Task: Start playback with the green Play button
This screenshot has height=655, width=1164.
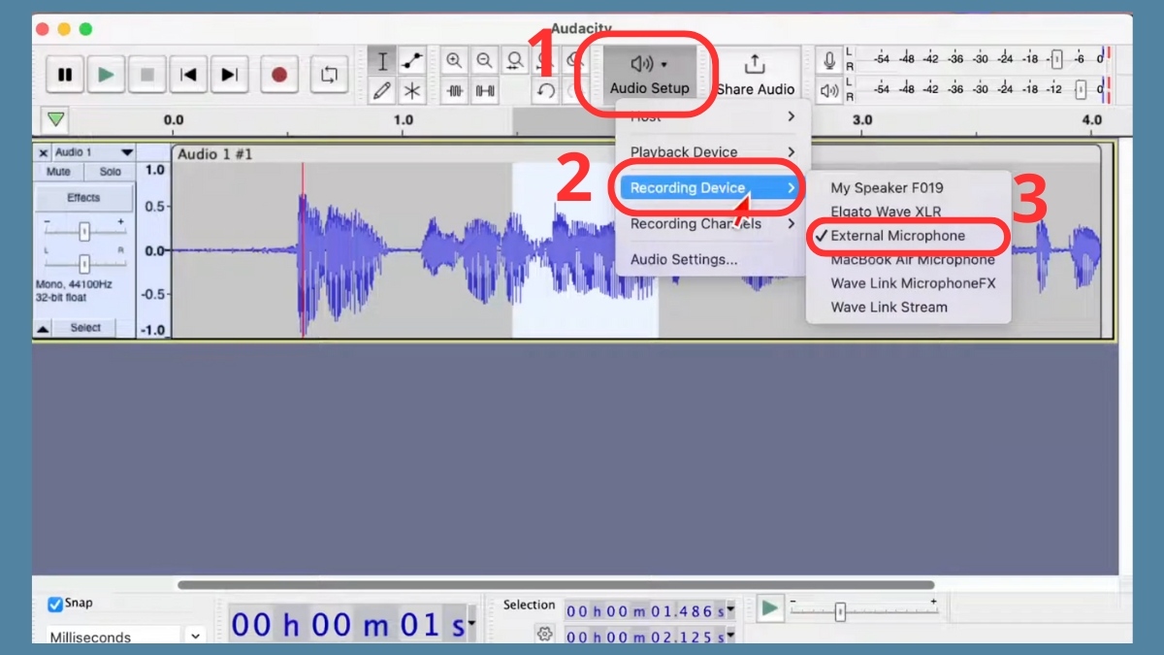Action: click(106, 74)
